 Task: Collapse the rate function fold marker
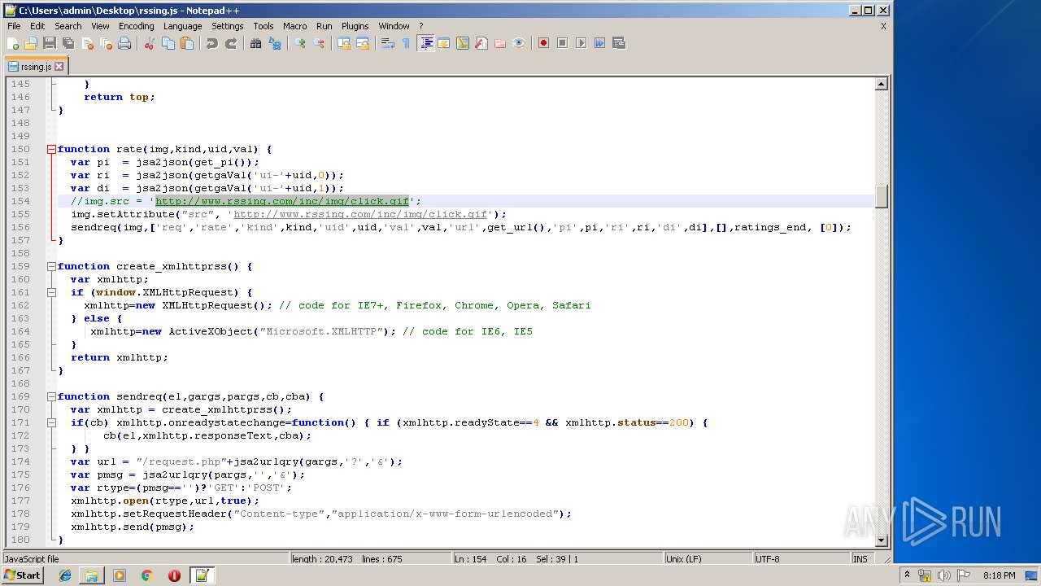pos(51,149)
